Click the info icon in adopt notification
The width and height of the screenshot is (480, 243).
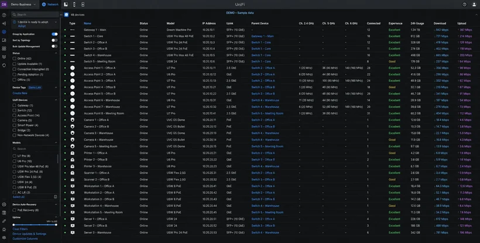(15, 22)
